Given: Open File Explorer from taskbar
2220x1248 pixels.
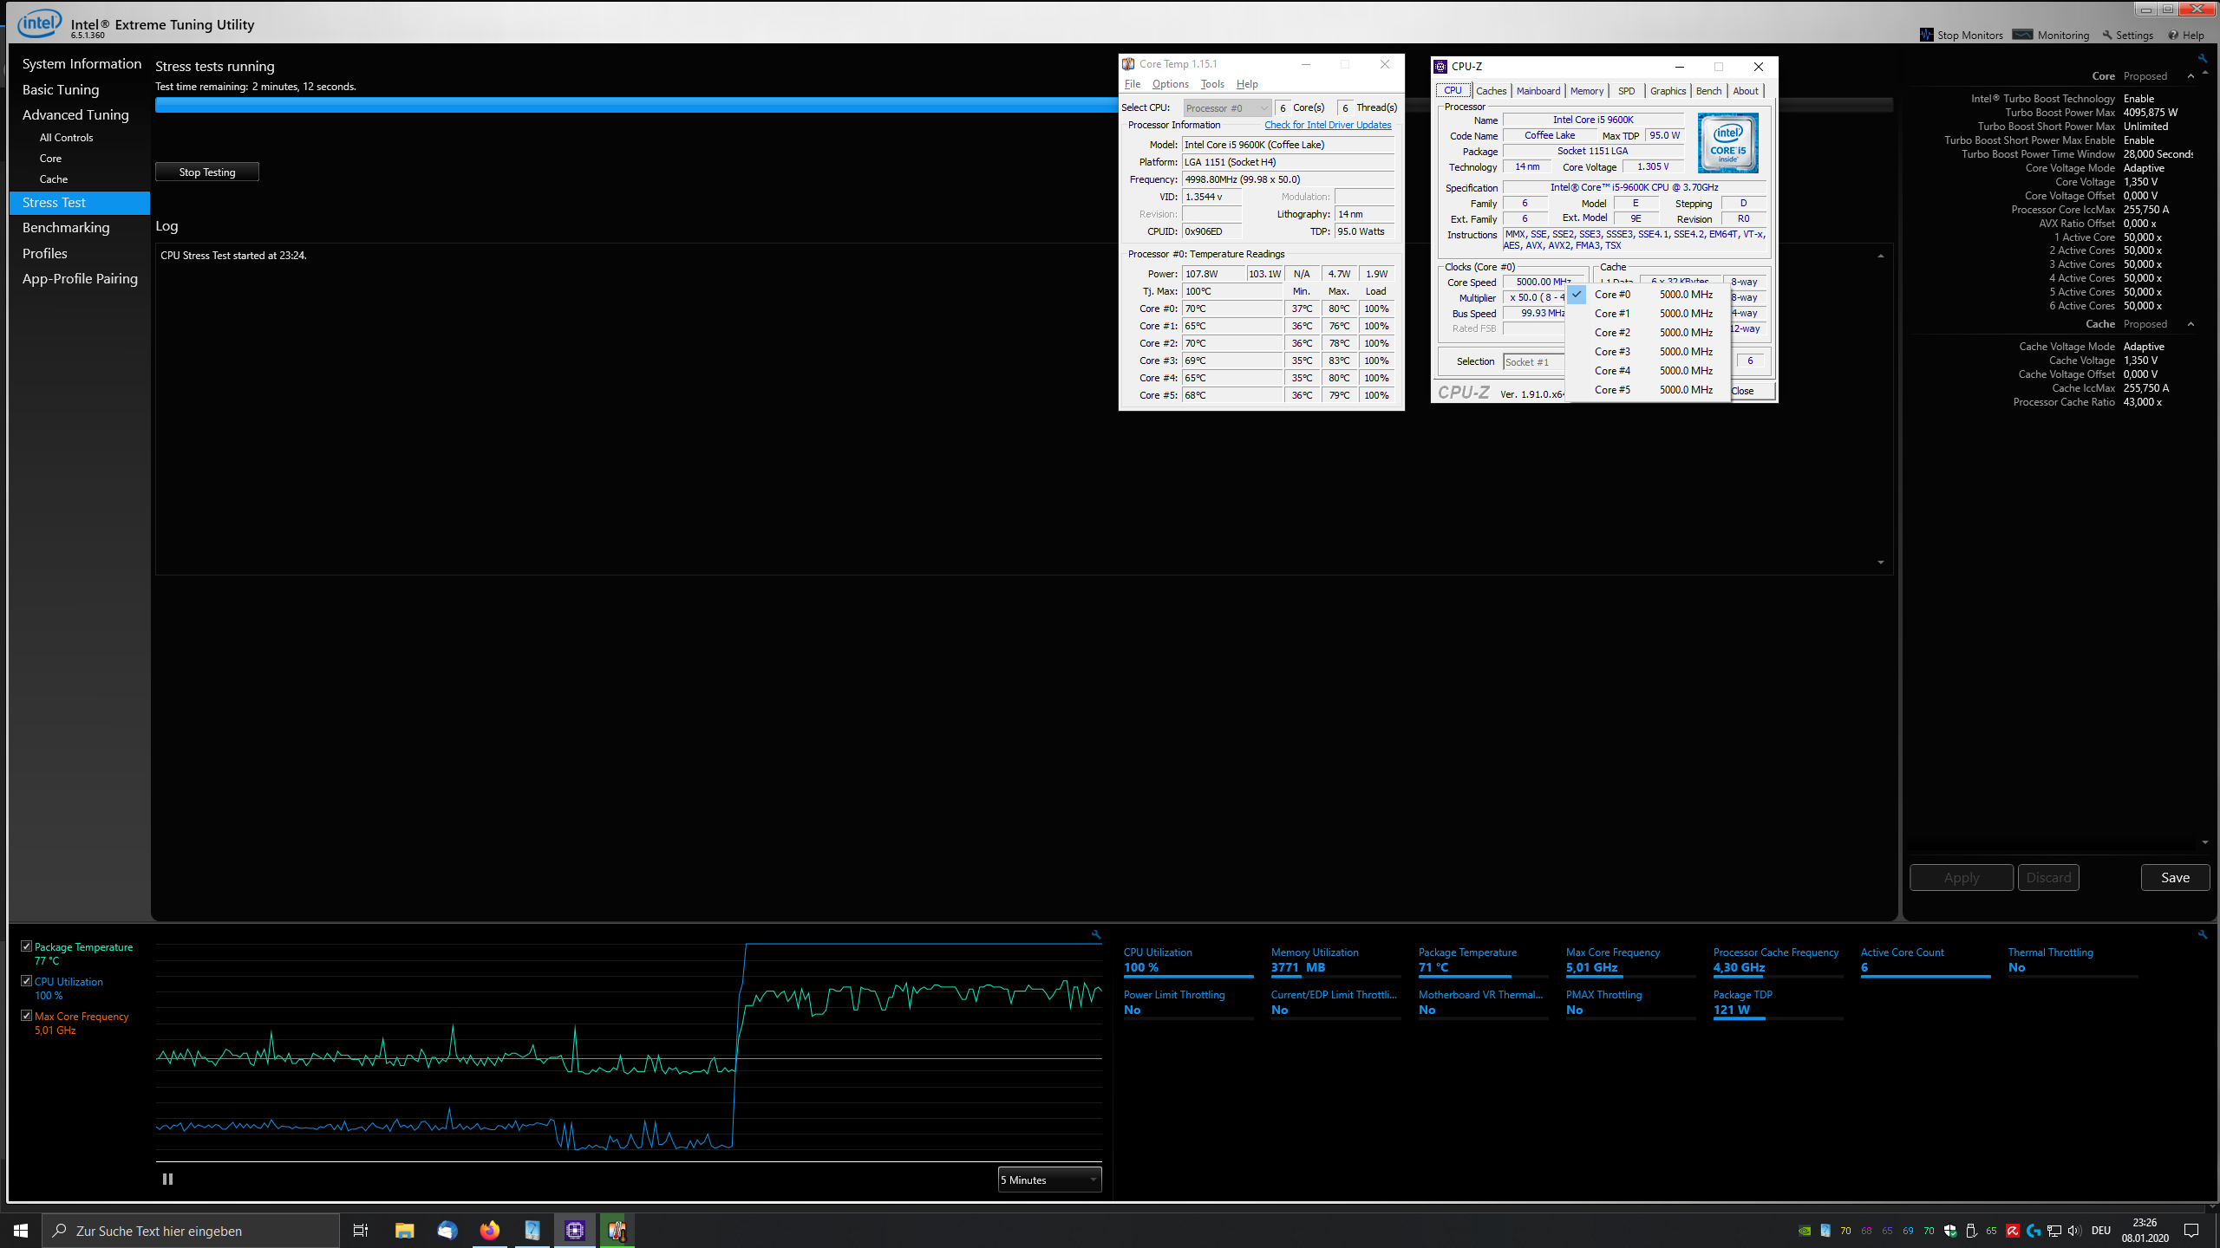Looking at the screenshot, I should (404, 1230).
